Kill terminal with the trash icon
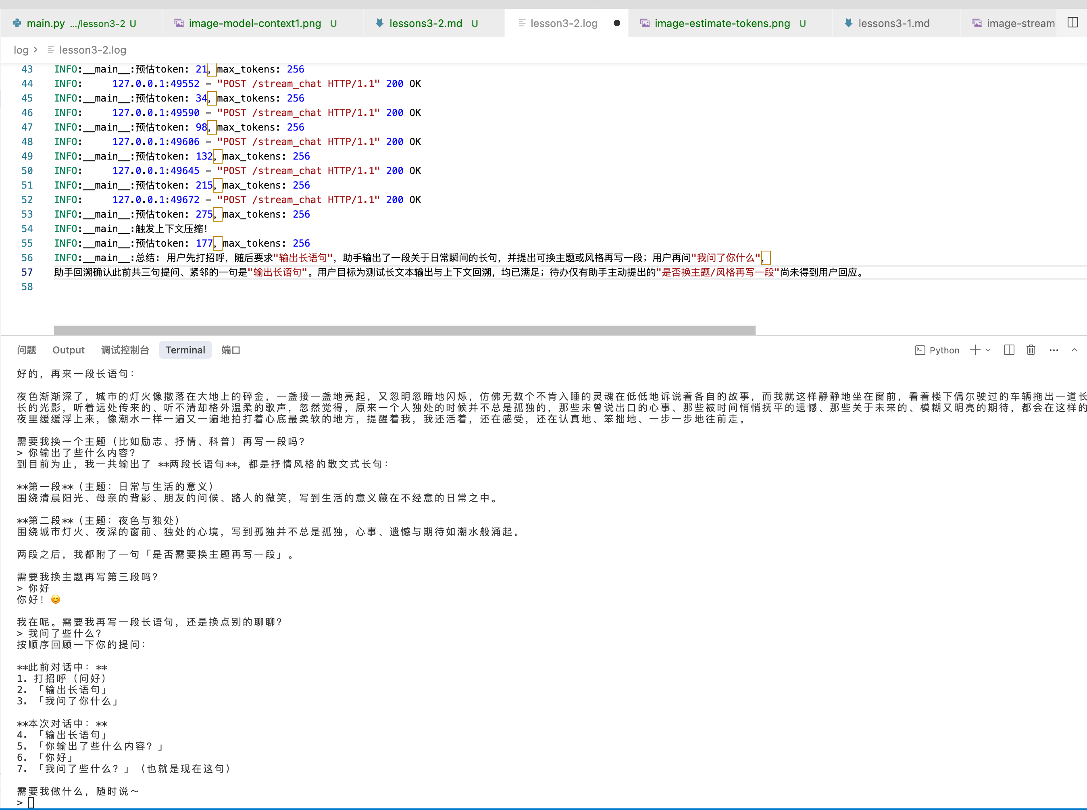The height and width of the screenshot is (810, 1087). tap(1031, 350)
